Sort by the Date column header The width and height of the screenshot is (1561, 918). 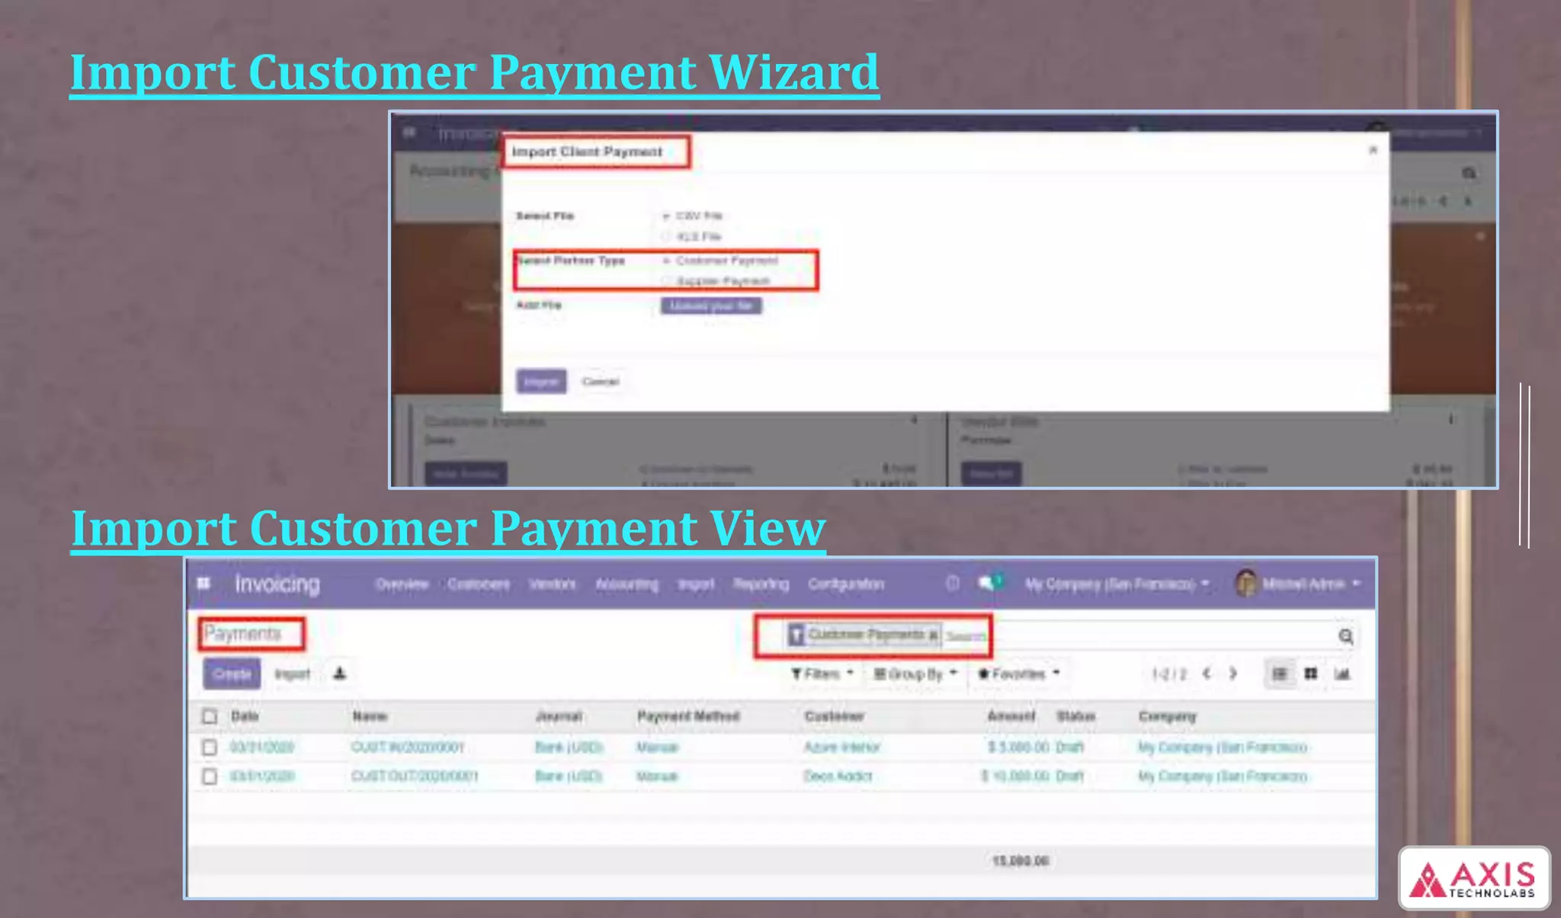(x=245, y=716)
